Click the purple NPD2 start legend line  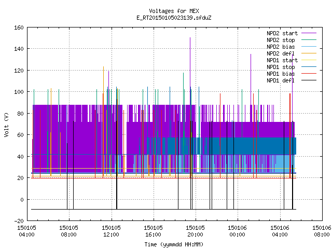pyautogui.click(x=309, y=33)
